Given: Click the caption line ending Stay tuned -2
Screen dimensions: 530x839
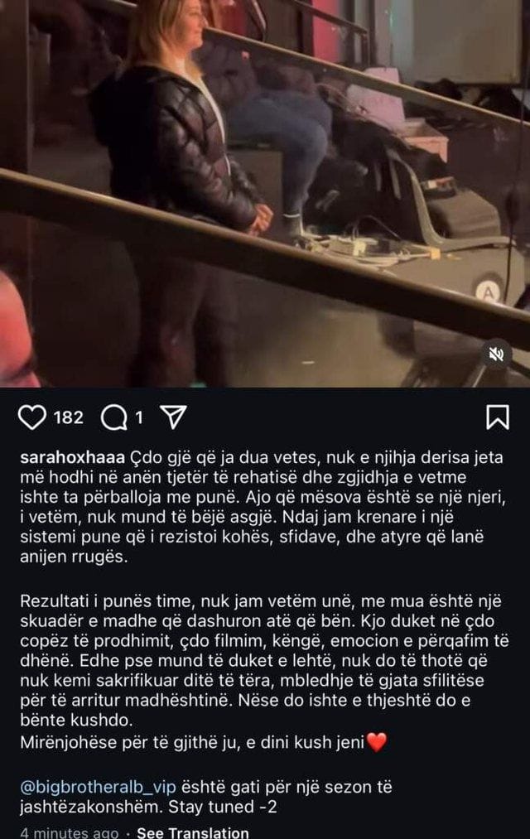Looking at the screenshot, I should coord(206,797).
